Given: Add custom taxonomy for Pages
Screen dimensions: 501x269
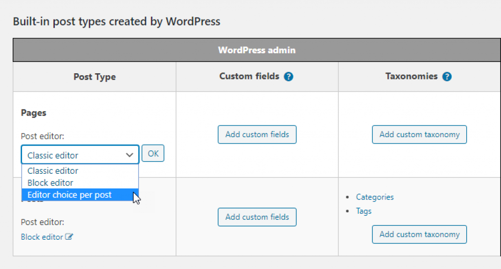Looking at the screenshot, I should coord(419,135).
